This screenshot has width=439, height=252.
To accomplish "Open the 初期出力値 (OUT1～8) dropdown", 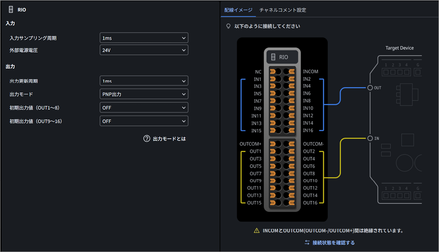I will [x=144, y=108].
